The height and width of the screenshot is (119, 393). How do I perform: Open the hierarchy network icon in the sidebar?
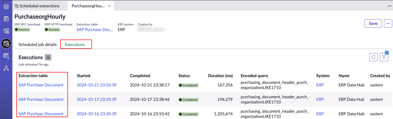tap(6, 68)
